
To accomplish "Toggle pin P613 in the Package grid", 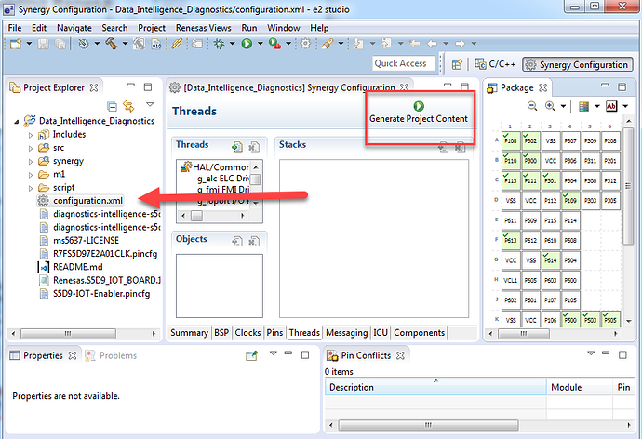I will (510, 240).
